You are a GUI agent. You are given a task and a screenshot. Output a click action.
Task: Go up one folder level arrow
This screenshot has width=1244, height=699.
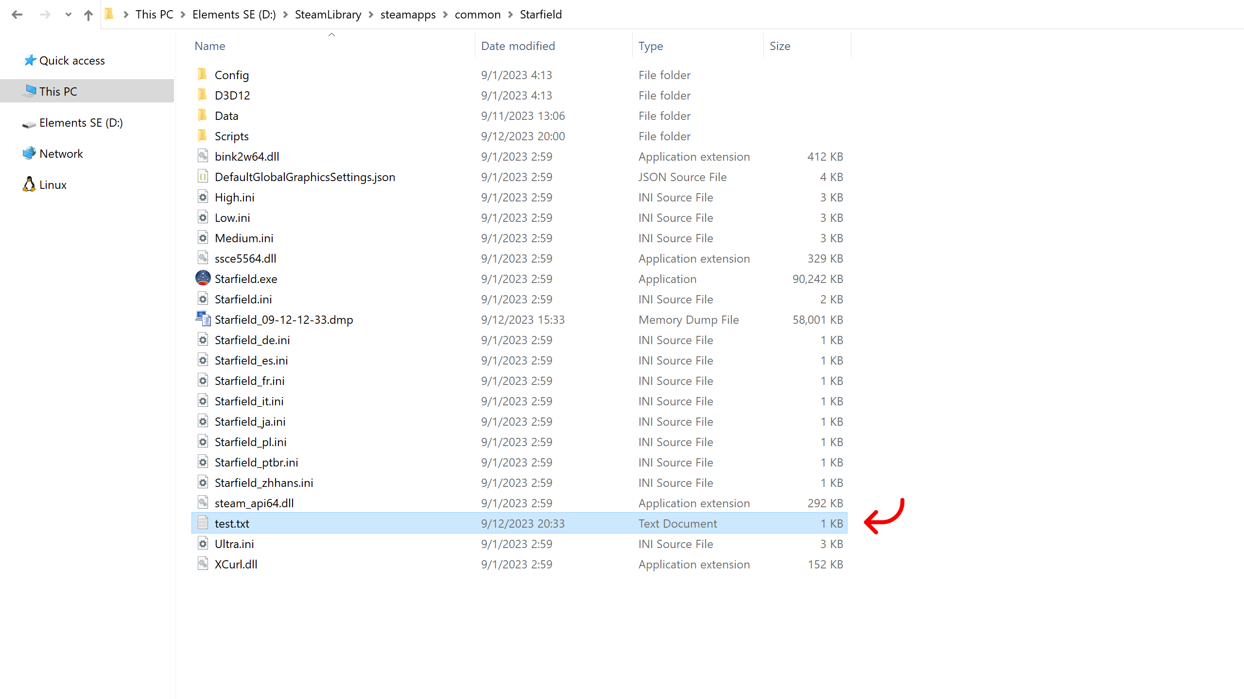[88, 15]
